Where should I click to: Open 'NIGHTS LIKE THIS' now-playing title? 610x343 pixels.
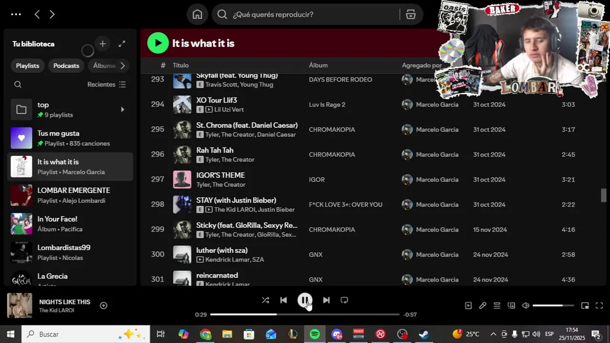click(64, 302)
